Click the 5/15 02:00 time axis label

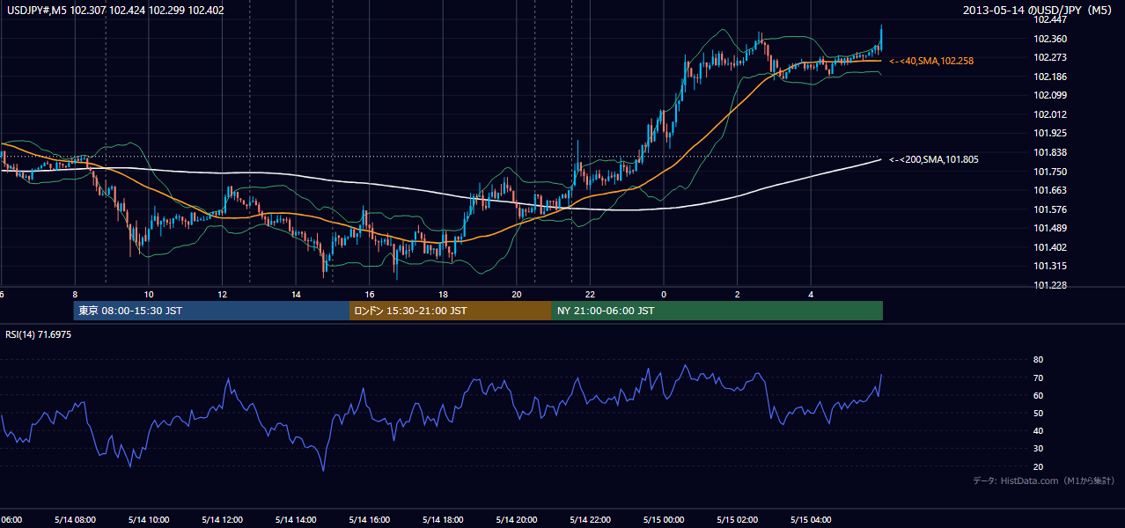coord(738,520)
